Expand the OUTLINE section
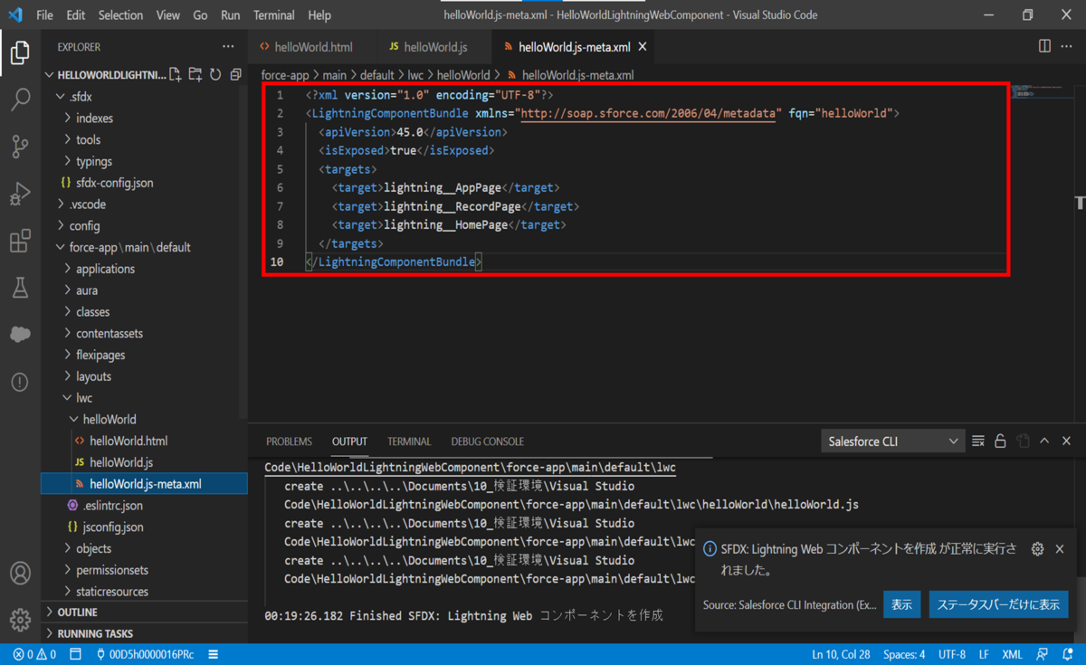This screenshot has width=1086, height=665. 144,613
